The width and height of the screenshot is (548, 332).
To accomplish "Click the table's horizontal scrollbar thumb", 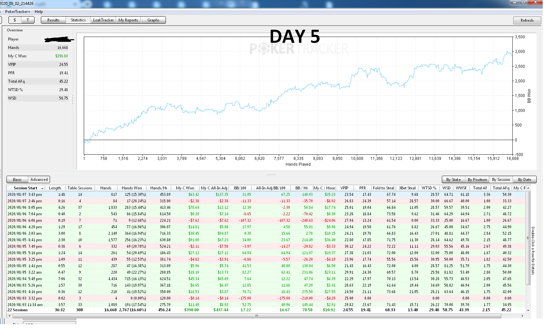I will coord(256,316).
